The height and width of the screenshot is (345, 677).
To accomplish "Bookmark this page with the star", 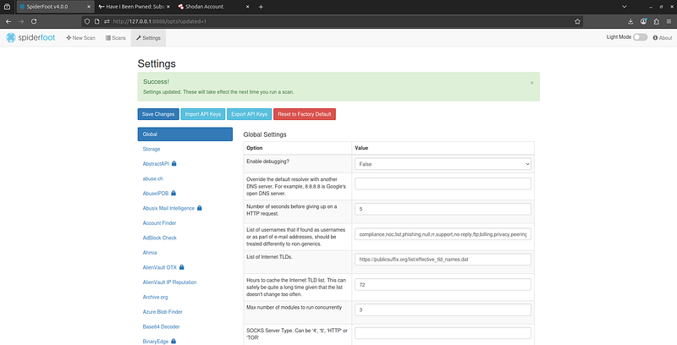I will pyautogui.click(x=577, y=21).
